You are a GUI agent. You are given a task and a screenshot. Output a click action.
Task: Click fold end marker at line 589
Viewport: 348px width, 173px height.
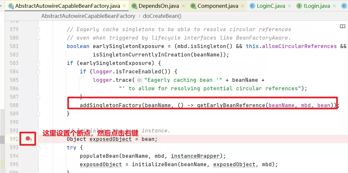tap(38, 114)
